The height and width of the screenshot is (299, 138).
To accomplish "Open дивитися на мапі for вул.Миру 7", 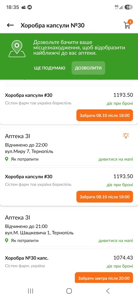I will [116, 159].
